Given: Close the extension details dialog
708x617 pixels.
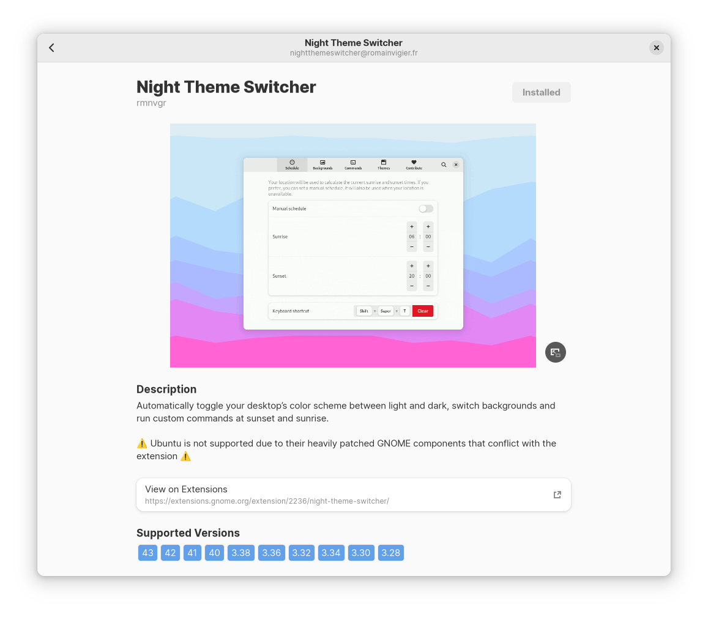Looking at the screenshot, I should [x=656, y=48].
